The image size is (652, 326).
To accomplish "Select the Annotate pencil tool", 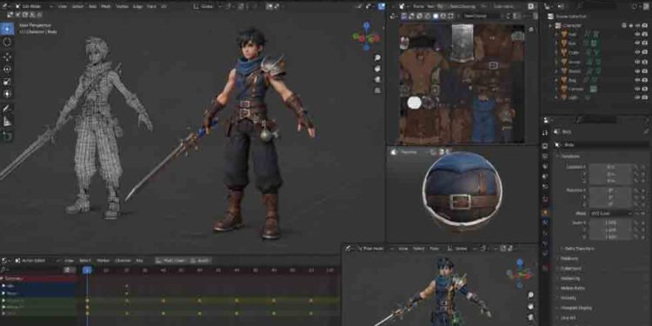I will click(7, 109).
